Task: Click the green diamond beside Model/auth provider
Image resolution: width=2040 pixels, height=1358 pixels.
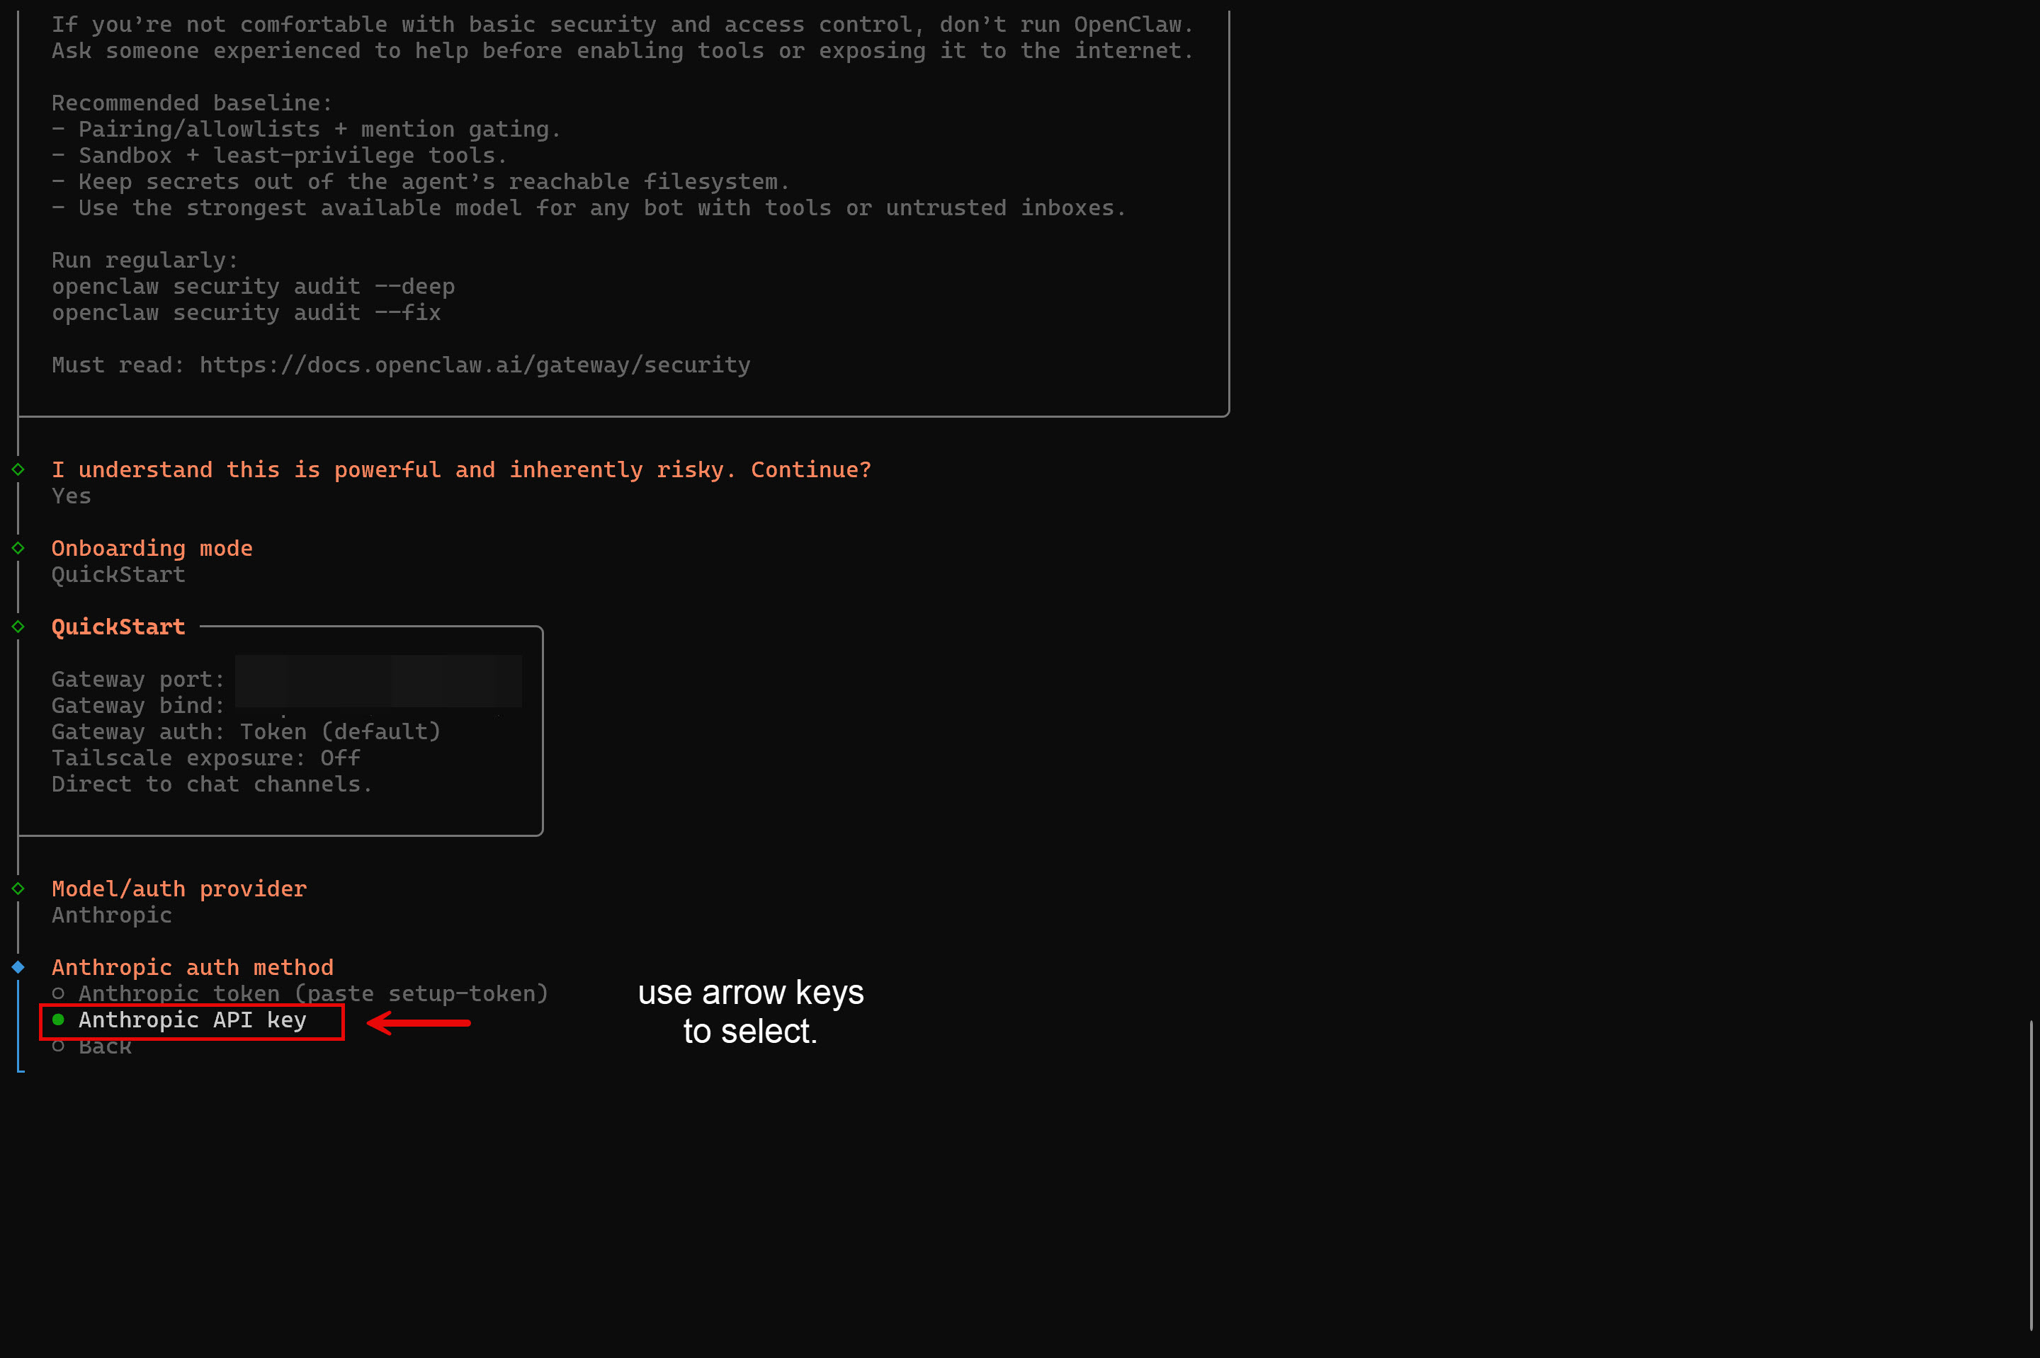Action: tap(18, 889)
